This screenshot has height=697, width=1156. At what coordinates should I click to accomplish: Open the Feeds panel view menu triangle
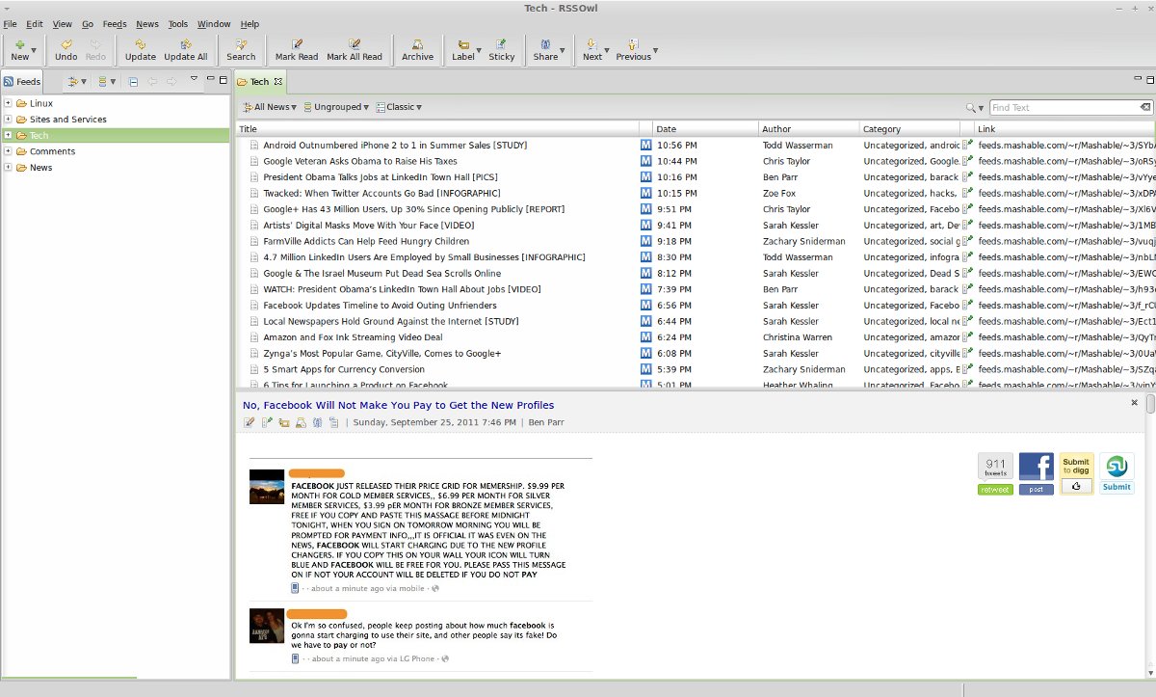(x=194, y=79)
